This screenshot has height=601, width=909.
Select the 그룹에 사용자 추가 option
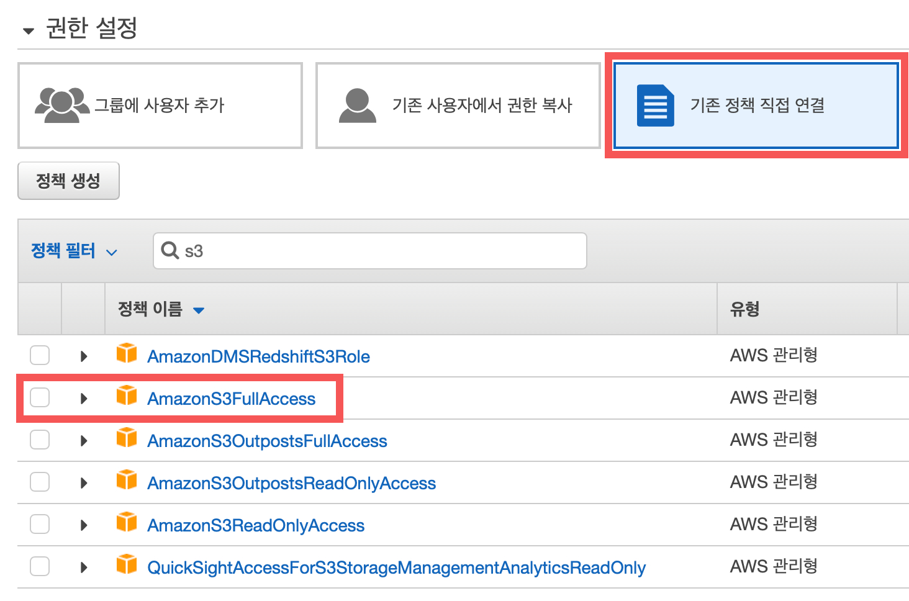click(x=160, y=106)
